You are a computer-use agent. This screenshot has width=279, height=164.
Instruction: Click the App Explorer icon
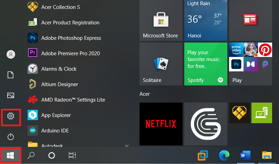(x=33, y=115)
